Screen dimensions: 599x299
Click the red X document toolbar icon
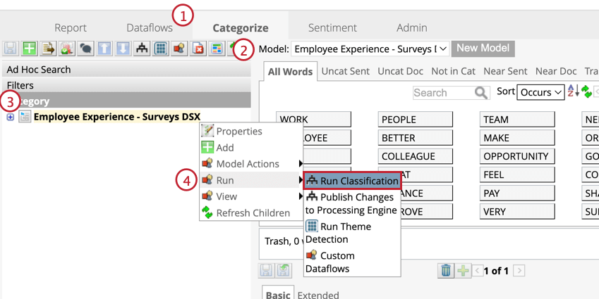tap(198, 49)
